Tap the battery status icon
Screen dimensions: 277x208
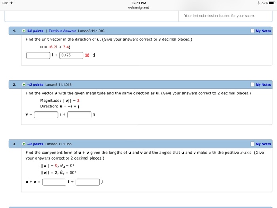pyautogui.click(x=272, y=3)
